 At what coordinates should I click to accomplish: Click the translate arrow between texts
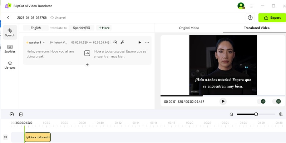[87, 53]
